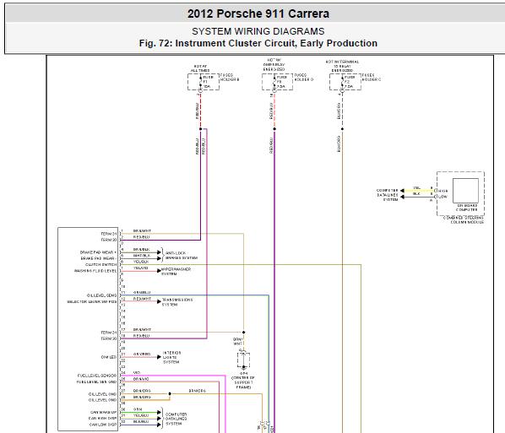Viewport: 505px width, 433px height.
Task: Click 'COMPUTER DATA LINES SYSTEM' beside CAN pins
Action: (176, 419)
